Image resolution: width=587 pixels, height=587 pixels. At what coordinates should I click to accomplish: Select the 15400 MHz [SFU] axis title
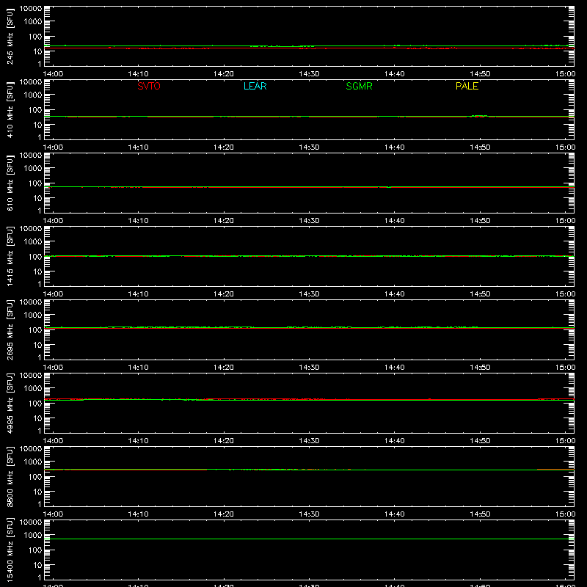10,550
